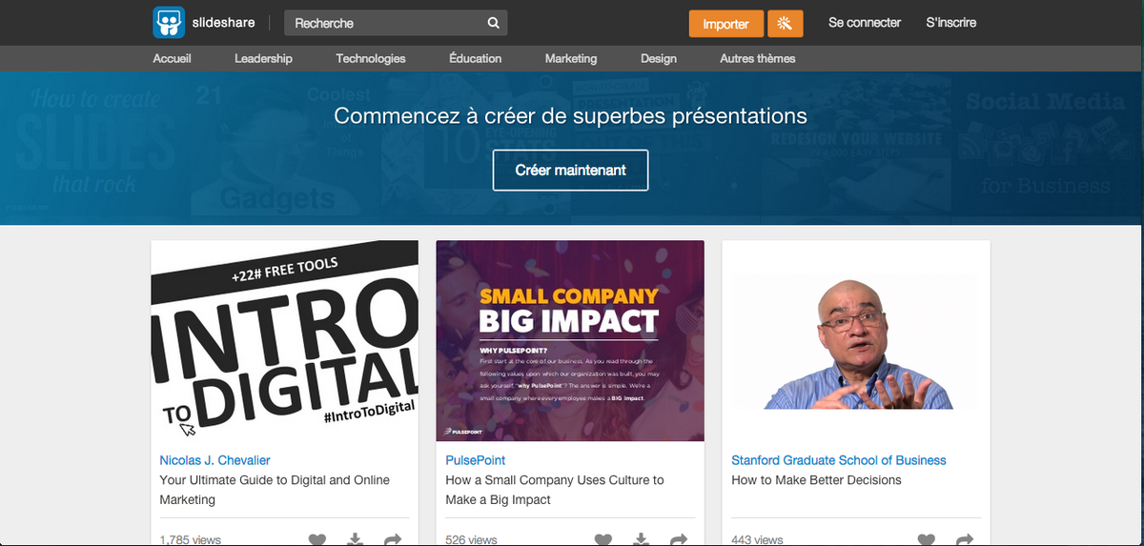This screenshot has width=1144, height=546.
Task: Click the search magnifier icon
Action: click(493, 23)
